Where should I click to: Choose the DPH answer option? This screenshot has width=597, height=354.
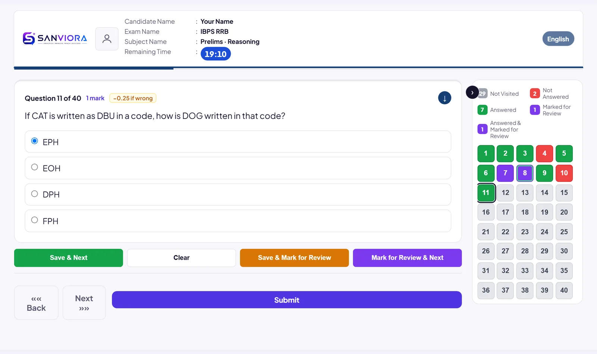238,195
